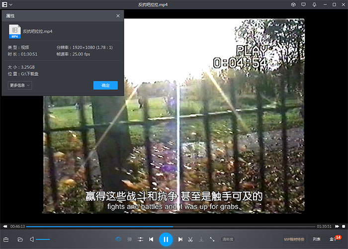Click the 确定 button in the properties dialog

(105, 85)
